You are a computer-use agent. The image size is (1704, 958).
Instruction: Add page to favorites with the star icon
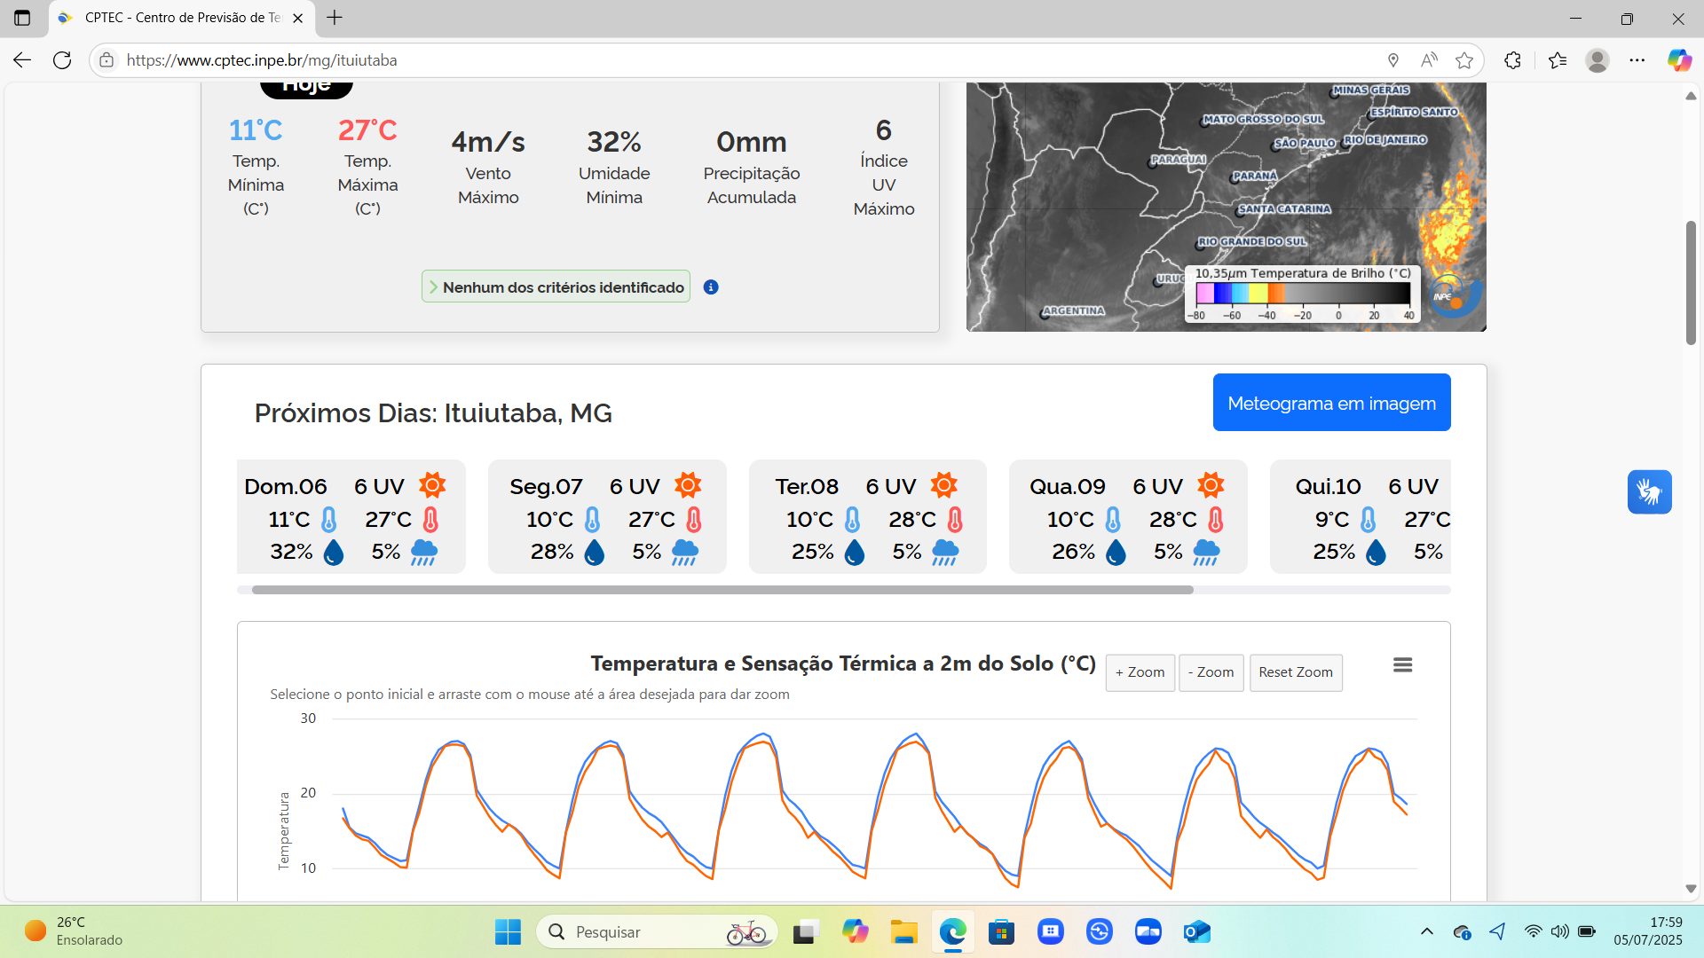click(1464, 60)
